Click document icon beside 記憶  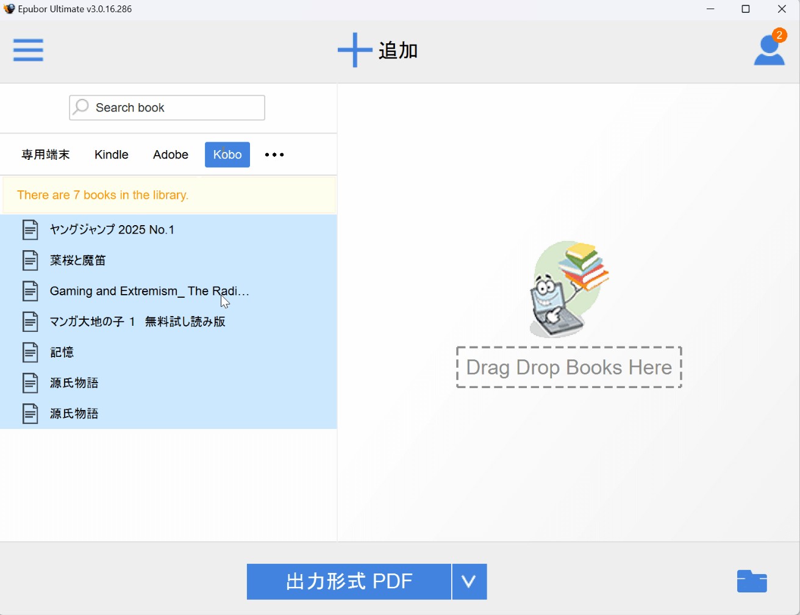click(x=30, y=352)
